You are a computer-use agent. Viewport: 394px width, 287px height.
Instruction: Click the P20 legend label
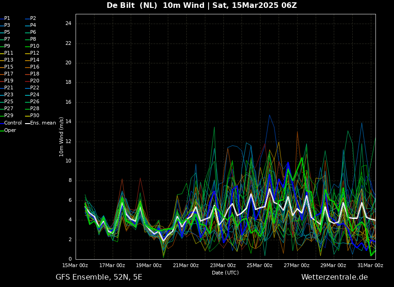tap(35, 81)
